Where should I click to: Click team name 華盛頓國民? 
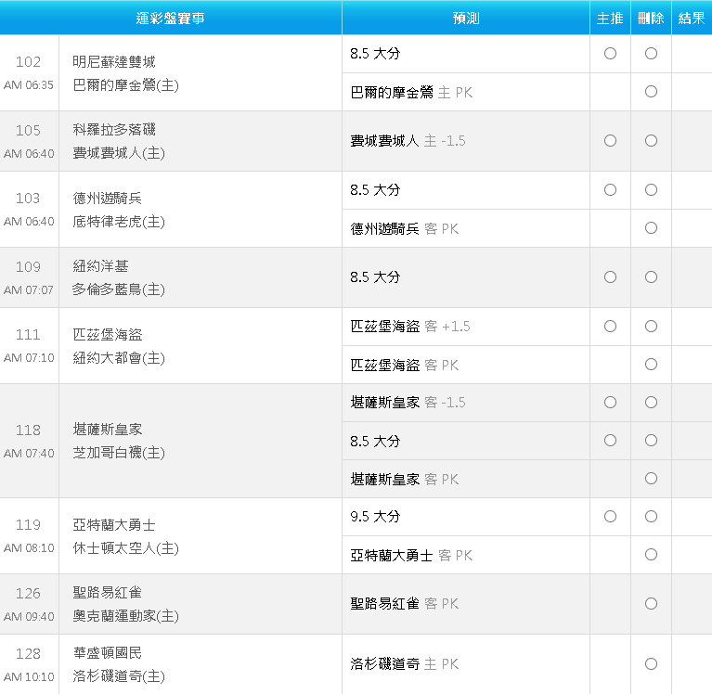(x=107, y=653)
